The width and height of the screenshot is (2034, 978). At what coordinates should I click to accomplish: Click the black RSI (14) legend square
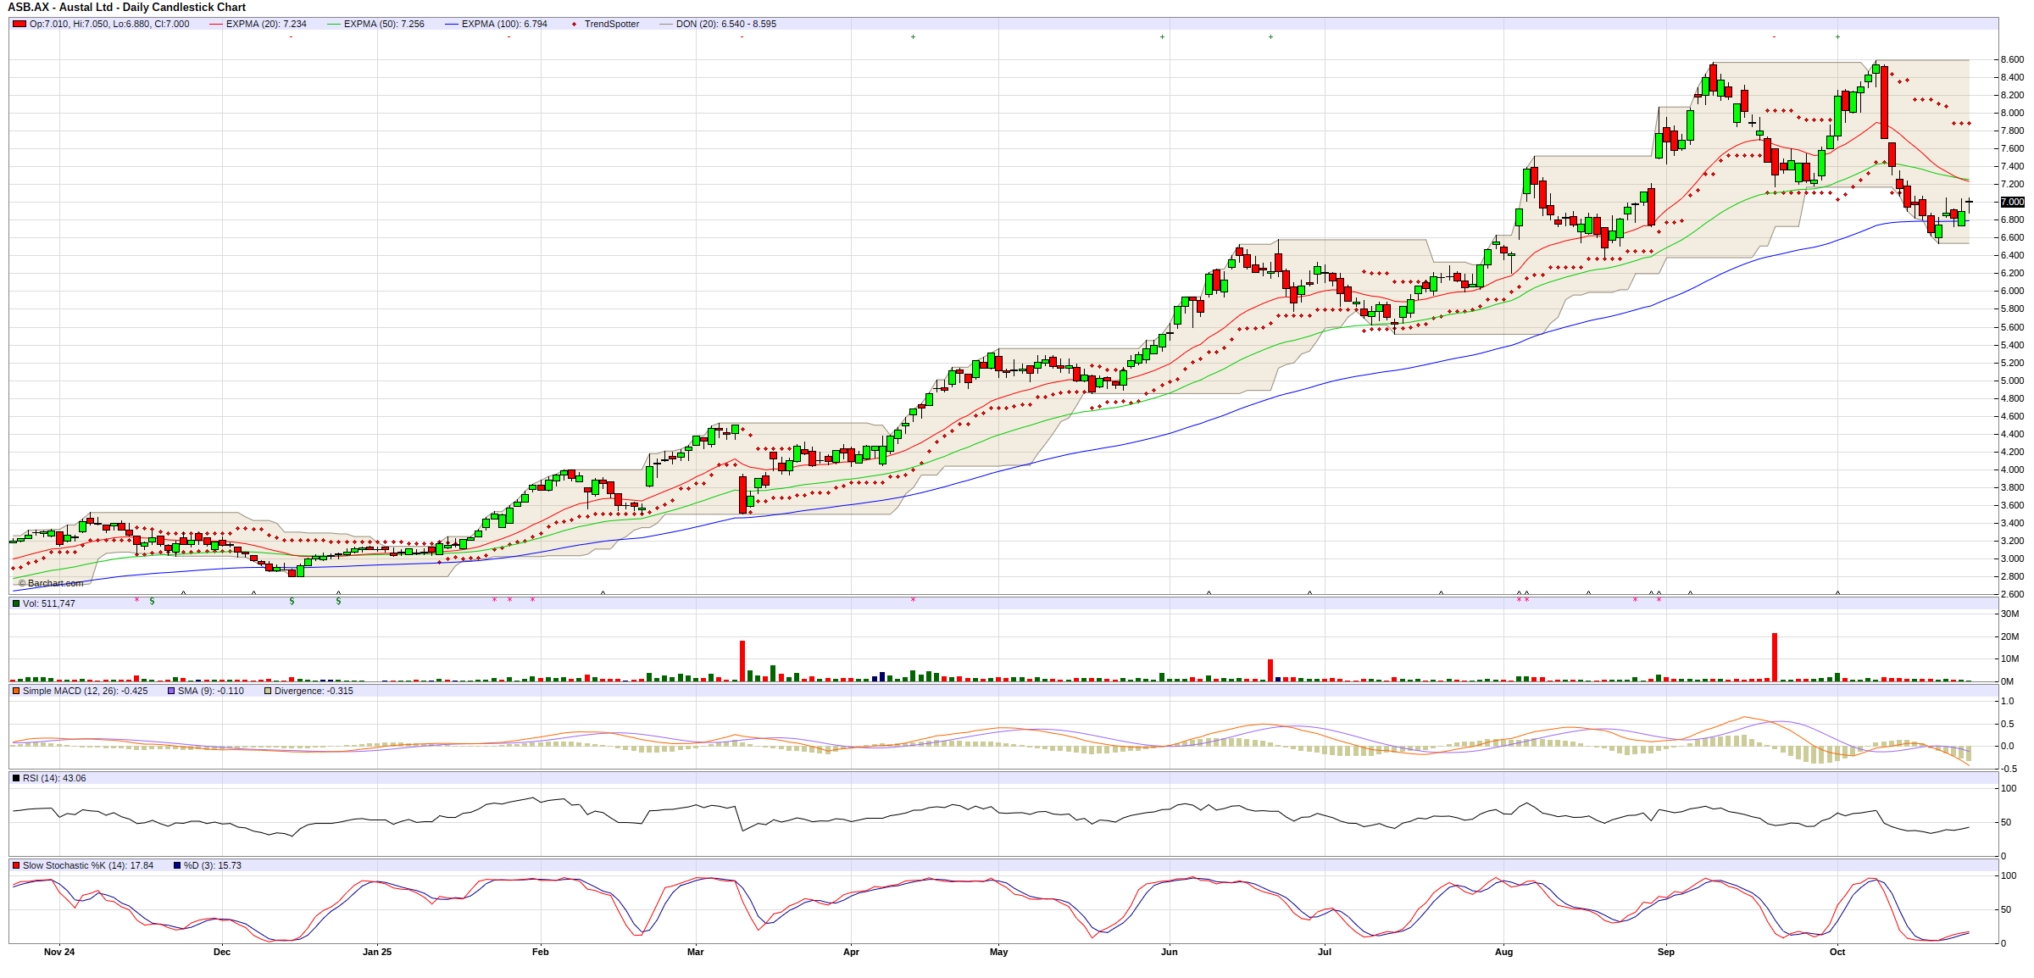(16, 778)
